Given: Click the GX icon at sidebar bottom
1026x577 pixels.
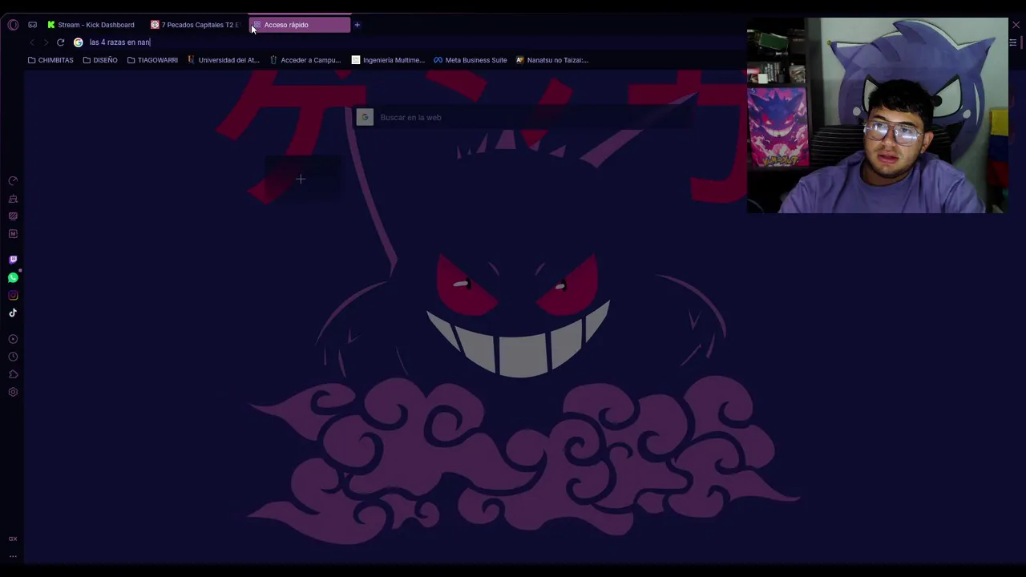Looking at the screenshot, I should [13, 539].
